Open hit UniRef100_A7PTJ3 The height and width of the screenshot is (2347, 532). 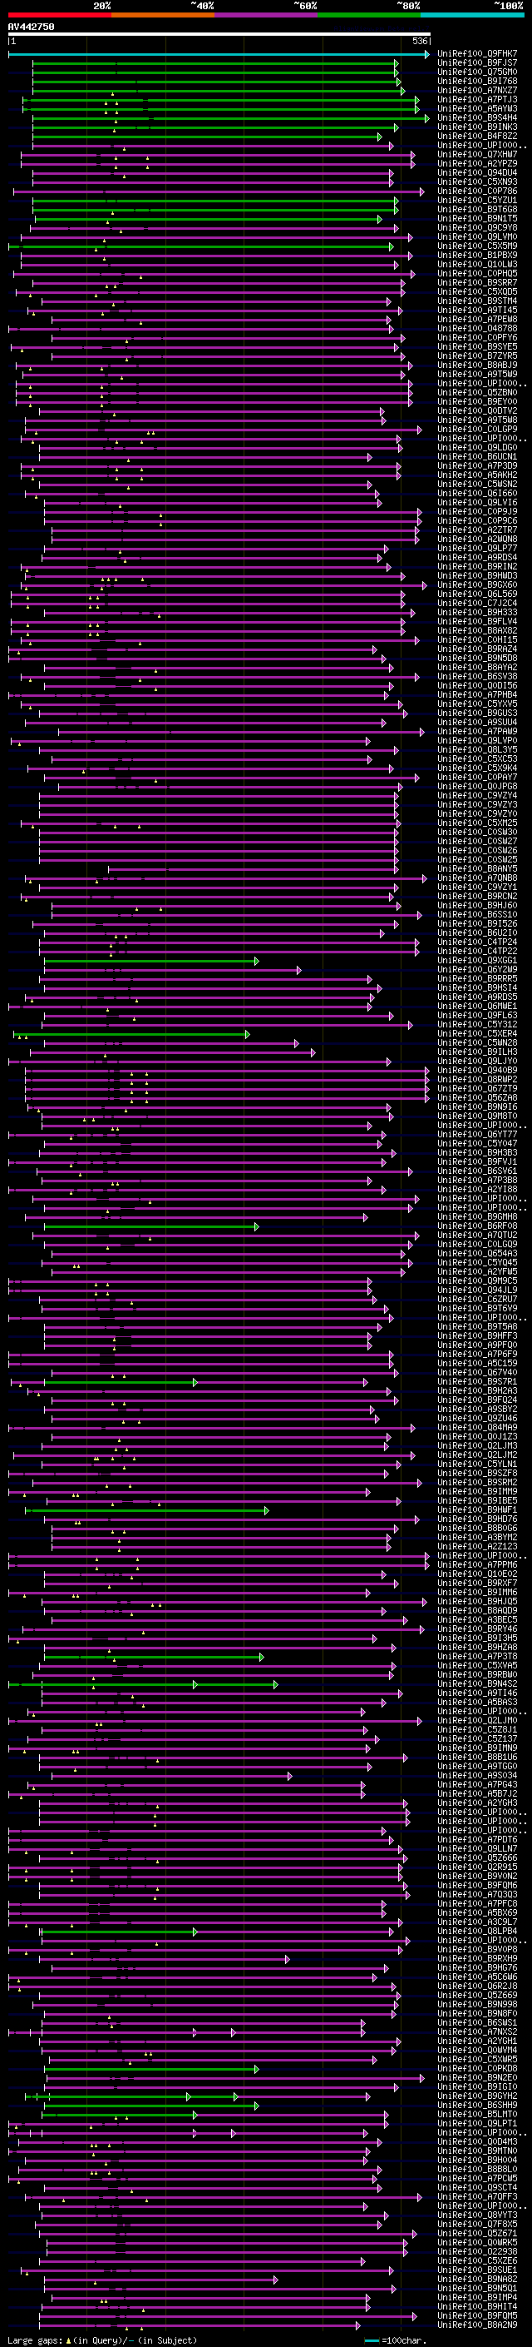[x=477, y=99]
